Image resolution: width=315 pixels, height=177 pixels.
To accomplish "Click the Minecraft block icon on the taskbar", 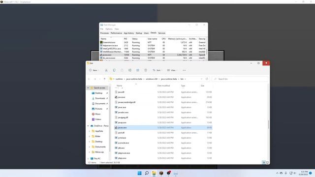I will (x=161, y=173).
